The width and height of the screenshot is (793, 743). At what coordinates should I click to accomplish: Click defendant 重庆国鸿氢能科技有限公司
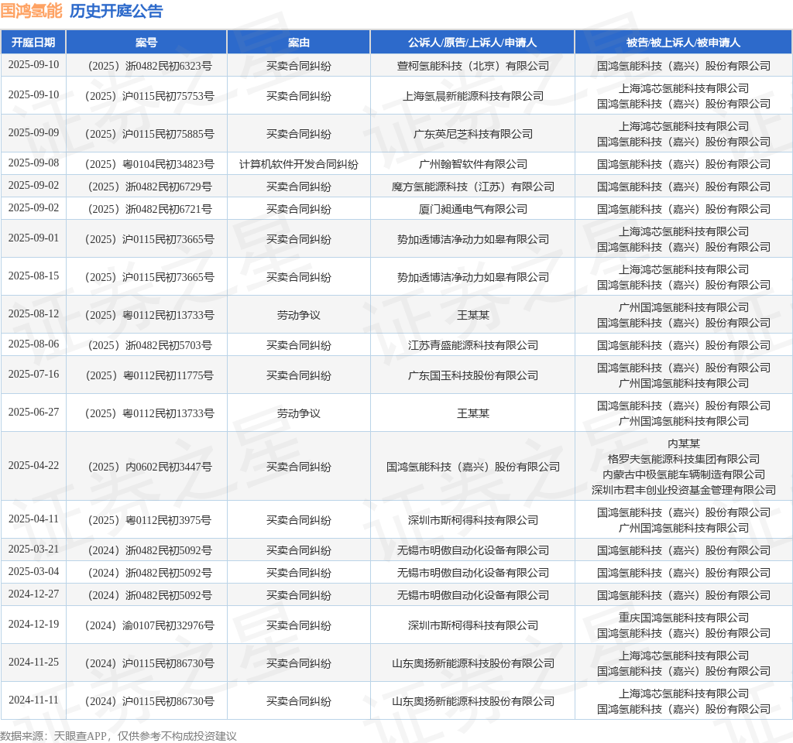[683, 618]
